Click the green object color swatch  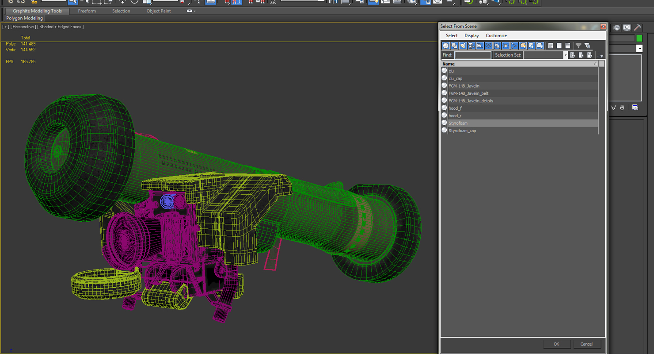[639, 38]
